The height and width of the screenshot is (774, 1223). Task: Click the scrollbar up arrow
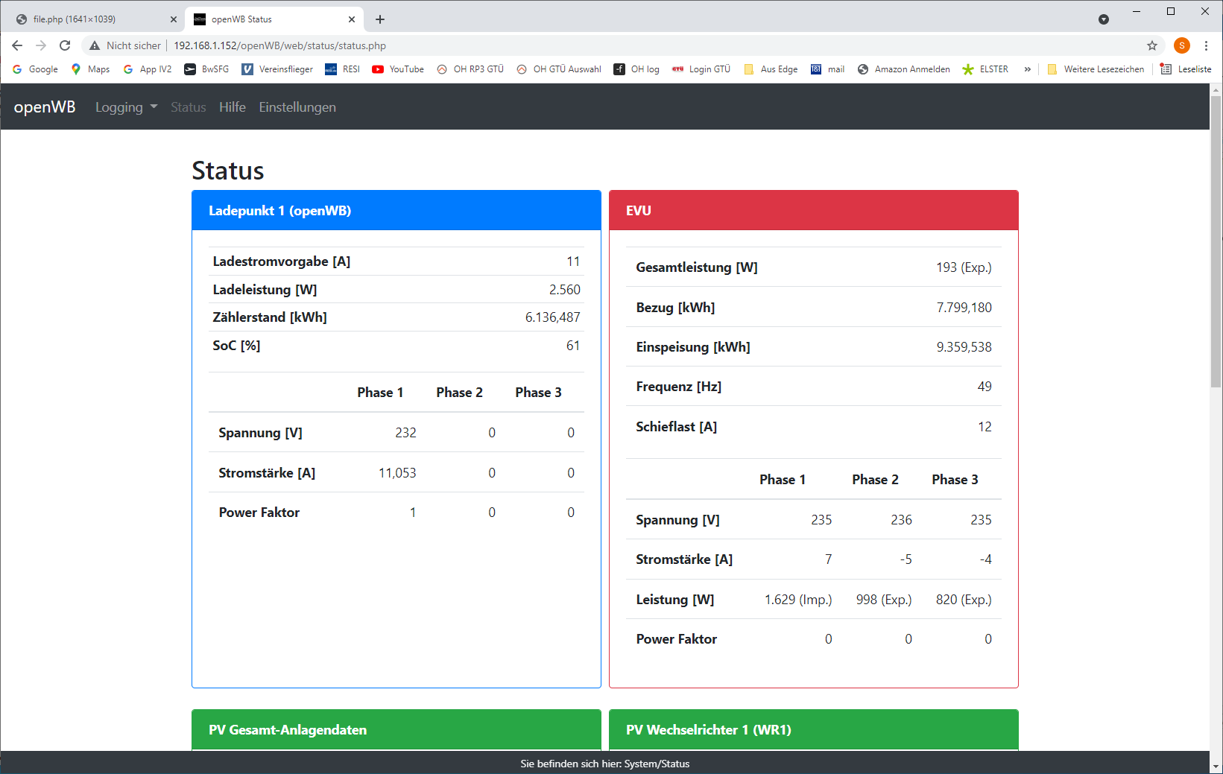point(1216,90)
